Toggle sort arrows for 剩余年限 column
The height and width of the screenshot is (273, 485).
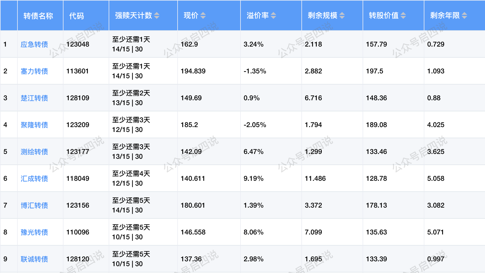(x=464, y=15)
